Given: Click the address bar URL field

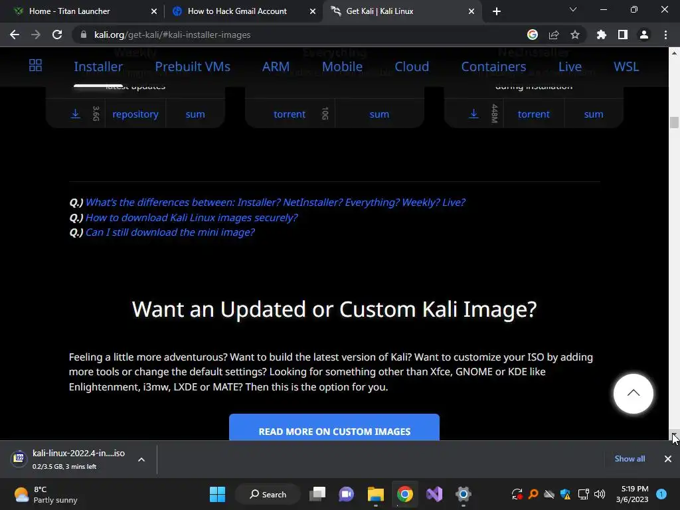Looking at the screenshot, I should [x=299, y=35].
